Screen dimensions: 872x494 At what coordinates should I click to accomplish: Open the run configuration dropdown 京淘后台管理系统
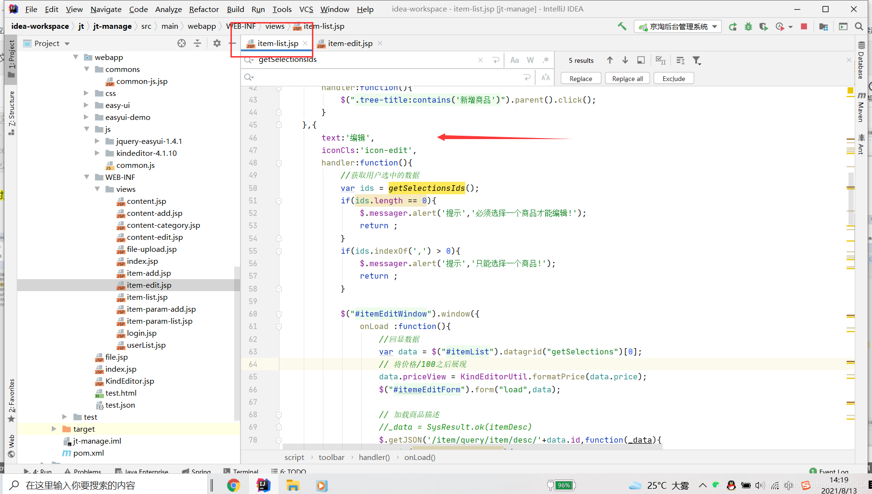tap(678, 26)
